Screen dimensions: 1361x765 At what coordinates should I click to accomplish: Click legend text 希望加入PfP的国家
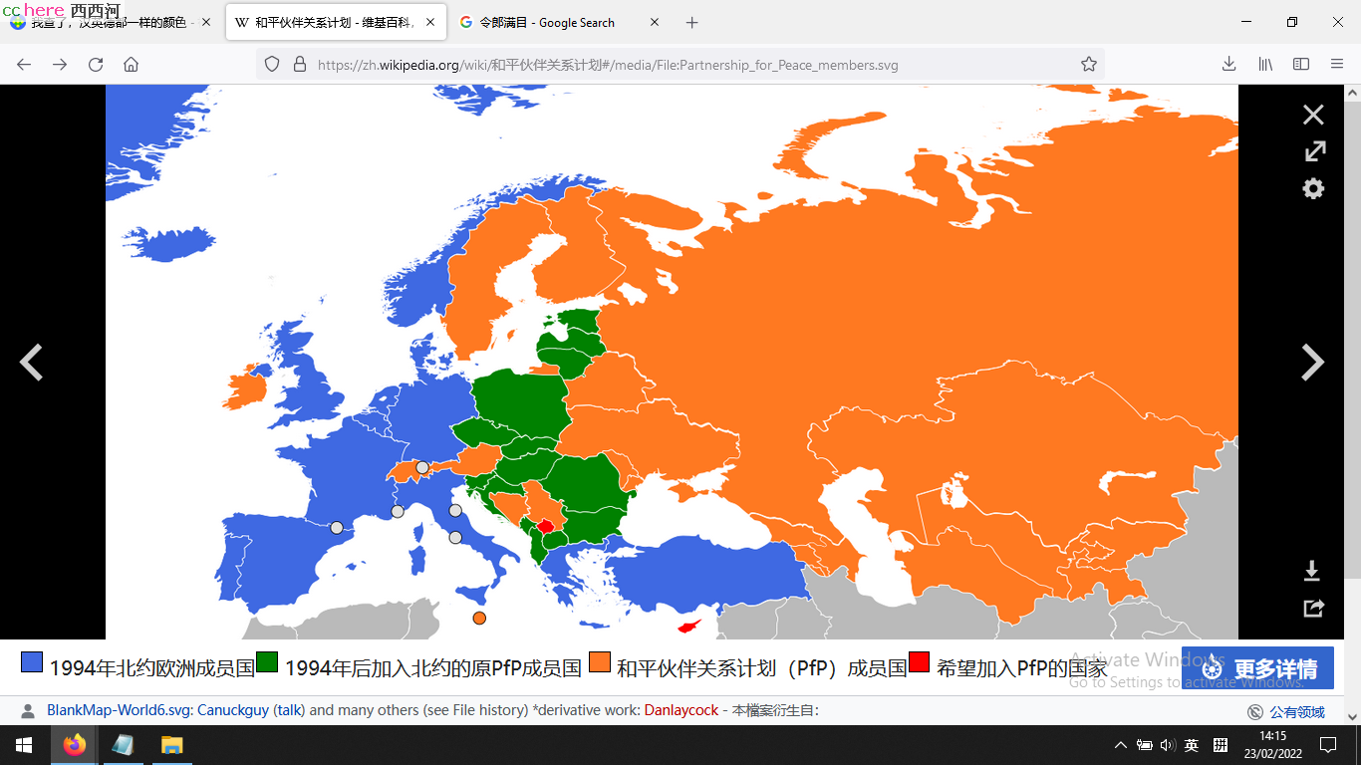(x=1022, y=668)
